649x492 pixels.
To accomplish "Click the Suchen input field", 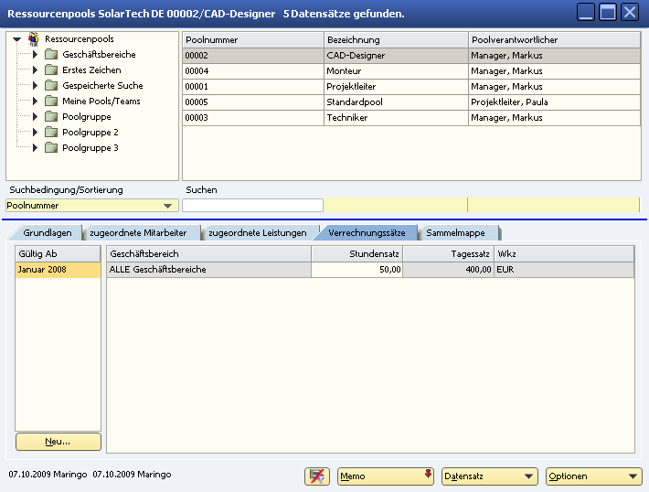I will [x=253, y=206].
